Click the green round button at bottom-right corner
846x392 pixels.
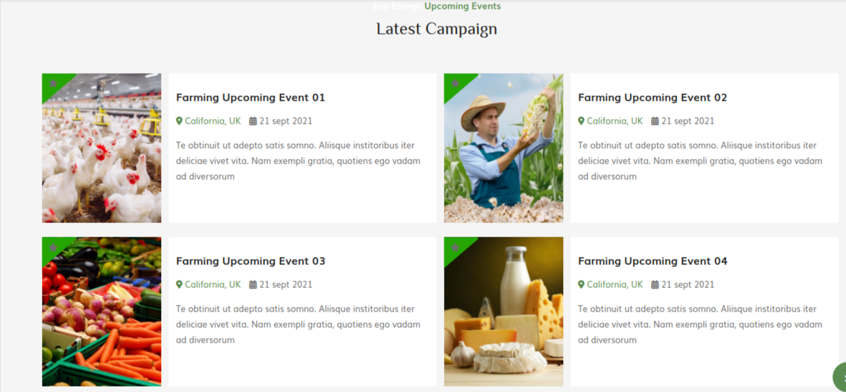(840, 377)
